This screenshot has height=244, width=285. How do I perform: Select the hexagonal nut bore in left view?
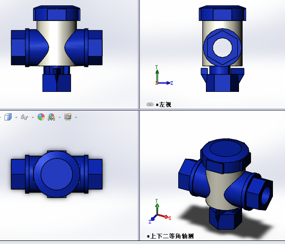[222, 46]
